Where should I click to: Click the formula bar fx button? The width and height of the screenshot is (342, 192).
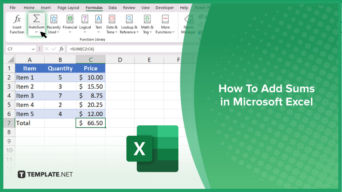(61, 49)
